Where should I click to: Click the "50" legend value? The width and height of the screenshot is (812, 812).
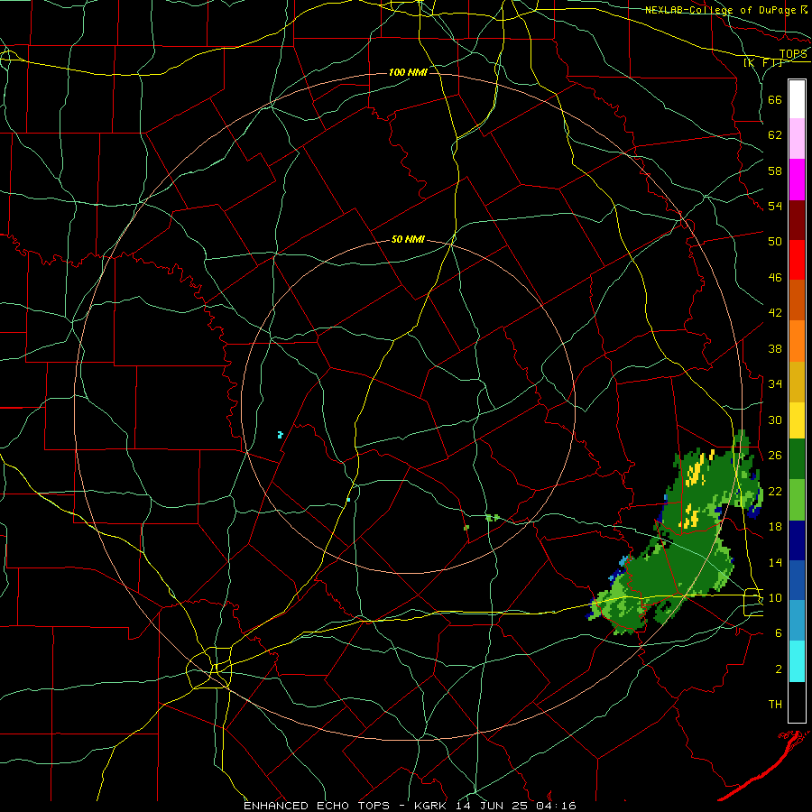(x=775, y=241)
